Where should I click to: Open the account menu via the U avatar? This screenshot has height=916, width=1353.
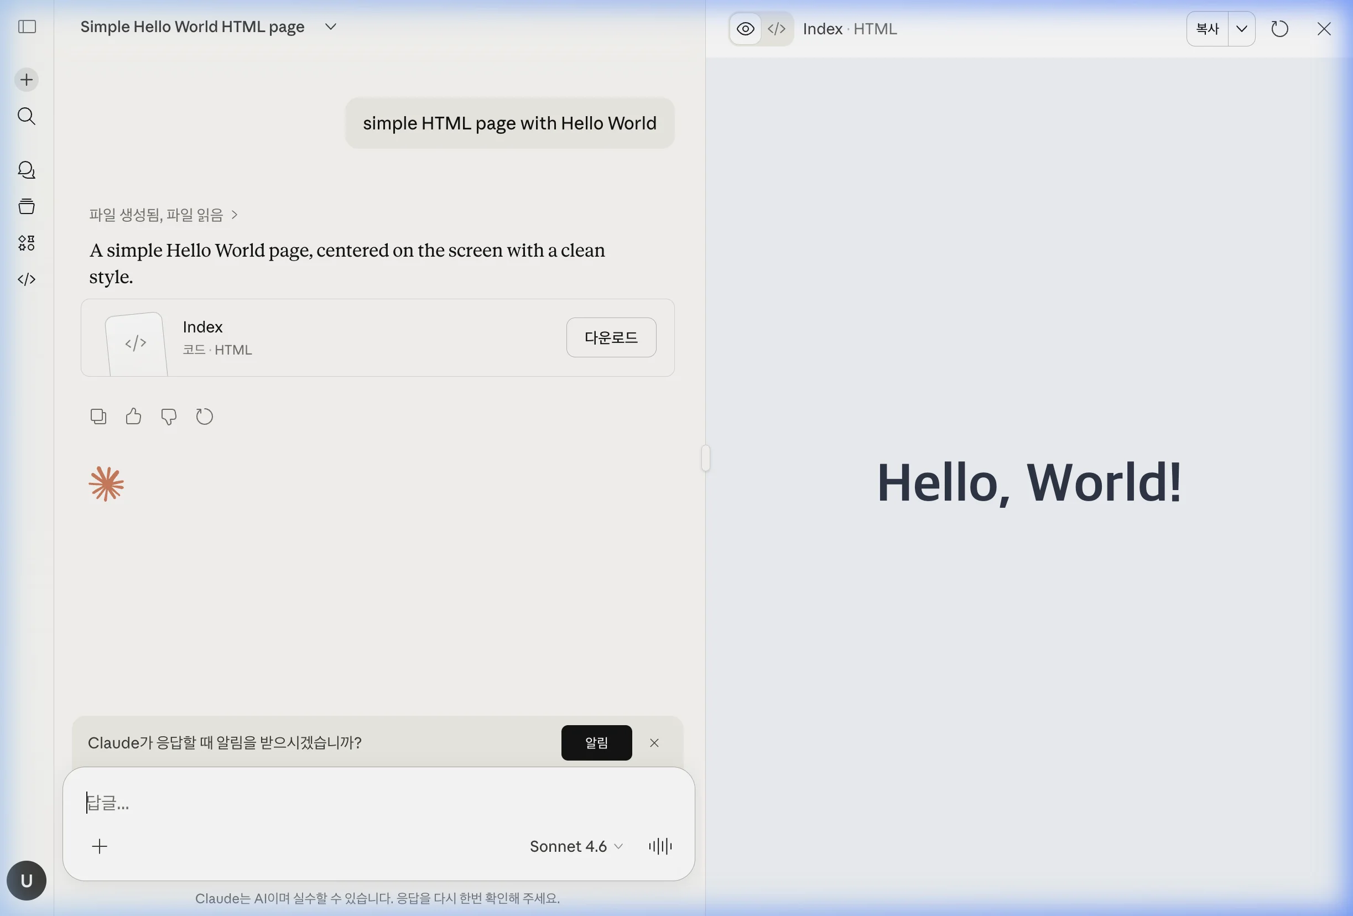[27, 881]
